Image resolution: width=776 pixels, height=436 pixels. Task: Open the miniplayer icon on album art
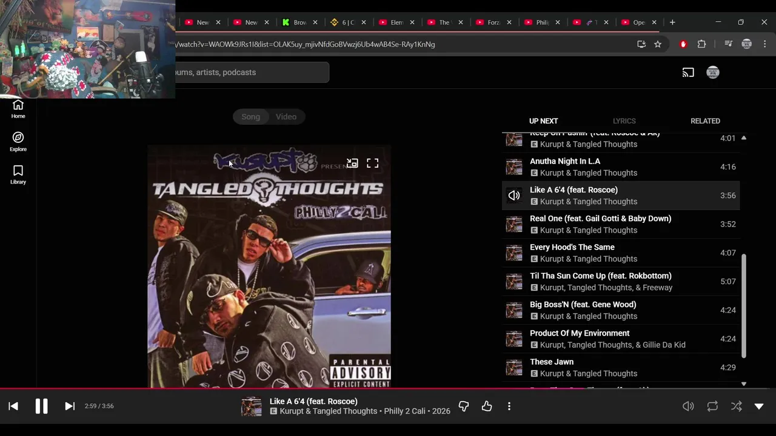[352, 163]
